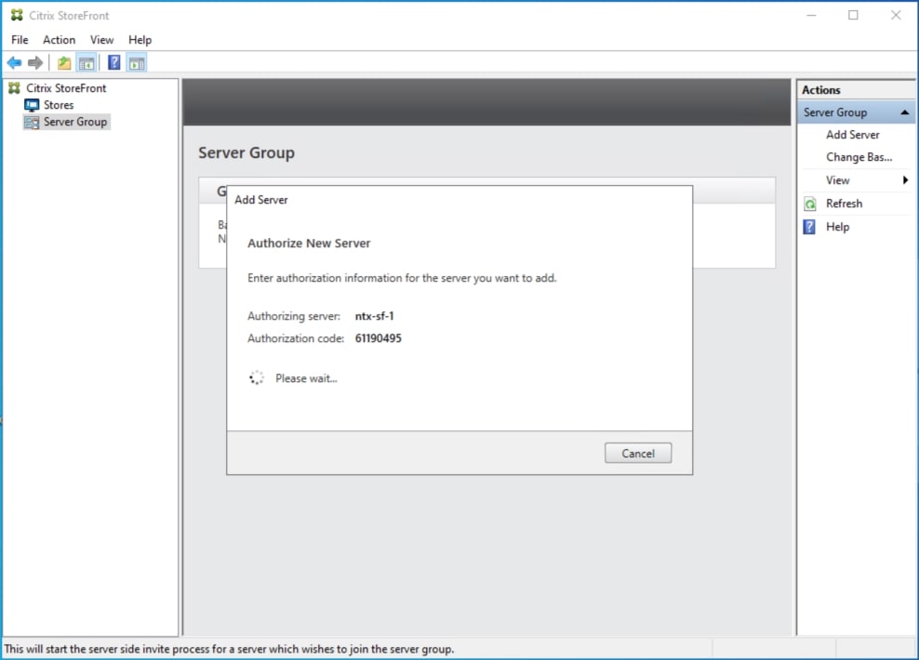Viewport: 919px width, 660px height.
Task: Select the Stores node icon
Action: click(x=33, y=104)
